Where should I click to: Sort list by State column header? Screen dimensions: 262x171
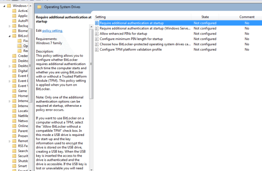click(205, 17)
